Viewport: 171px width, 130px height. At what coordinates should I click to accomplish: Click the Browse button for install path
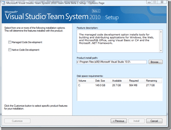[x=155, y=62]
